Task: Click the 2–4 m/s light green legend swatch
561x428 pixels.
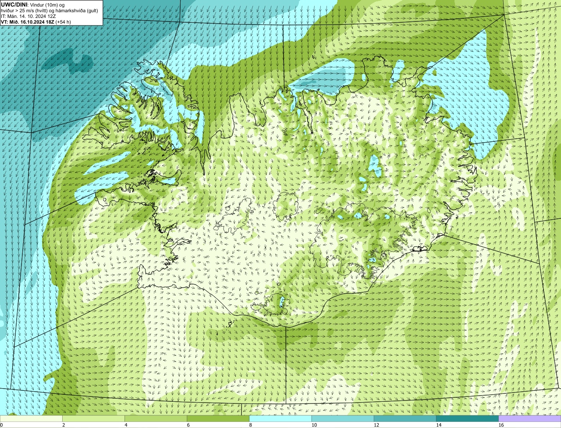Action: 93,419
